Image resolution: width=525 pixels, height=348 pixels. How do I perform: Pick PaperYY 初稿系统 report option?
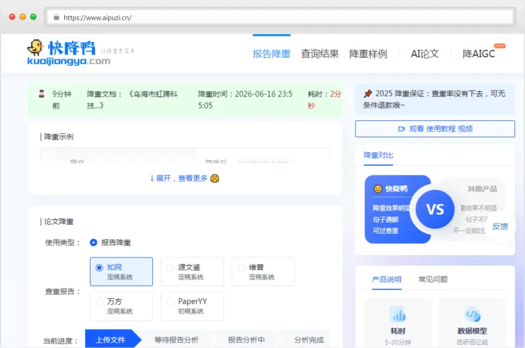pos(192,306)
